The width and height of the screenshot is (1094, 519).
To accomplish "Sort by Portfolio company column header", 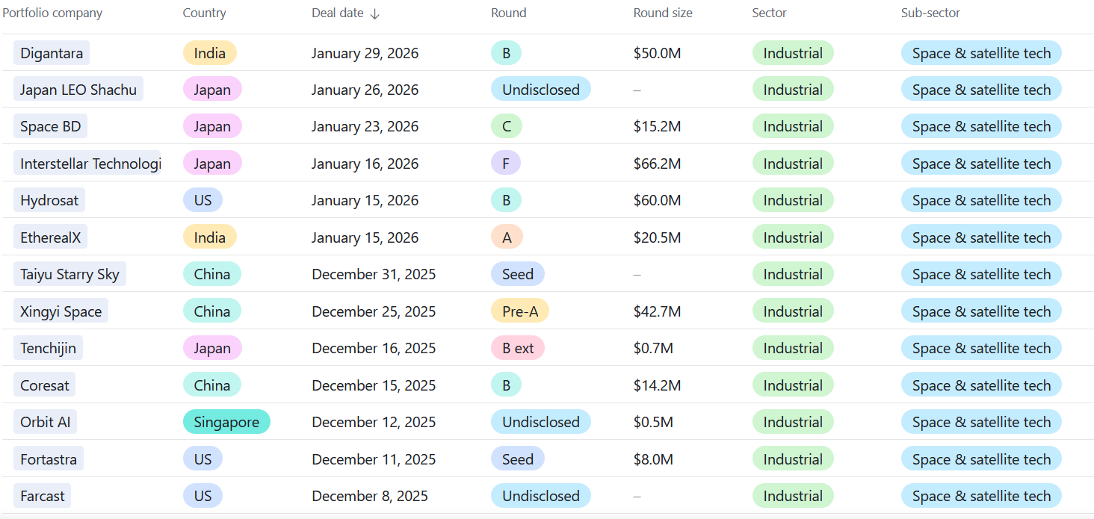I will pos(52,13).
